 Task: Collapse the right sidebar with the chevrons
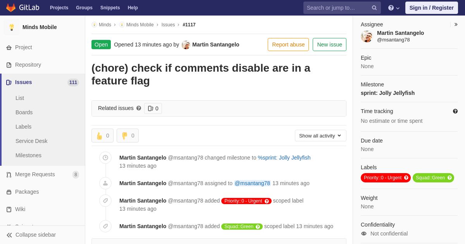(x=456, y=24)
